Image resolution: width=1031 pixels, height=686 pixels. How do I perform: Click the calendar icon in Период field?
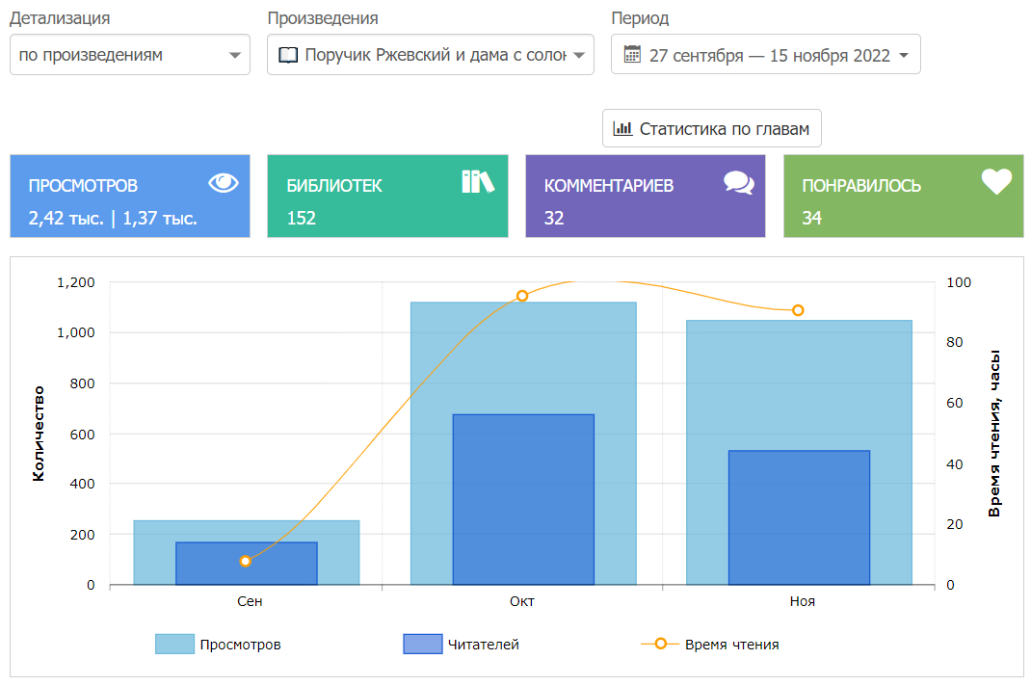pyautogui.click(x=632, y=55)
